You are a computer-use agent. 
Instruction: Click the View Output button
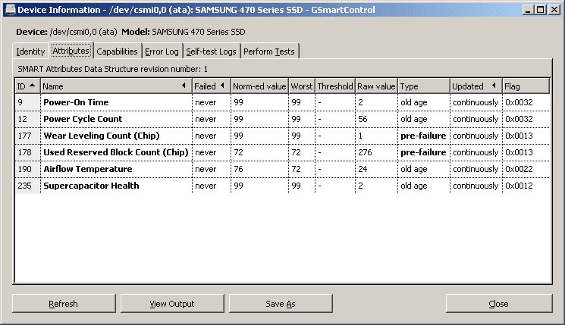pyautogui.click(x=172, y=303)
